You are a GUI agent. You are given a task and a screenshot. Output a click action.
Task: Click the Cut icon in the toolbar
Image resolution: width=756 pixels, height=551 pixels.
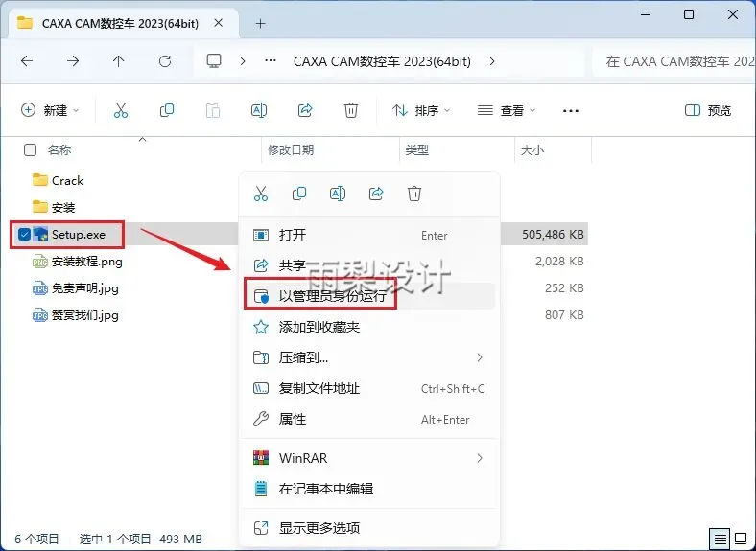[x=121, y=111]
